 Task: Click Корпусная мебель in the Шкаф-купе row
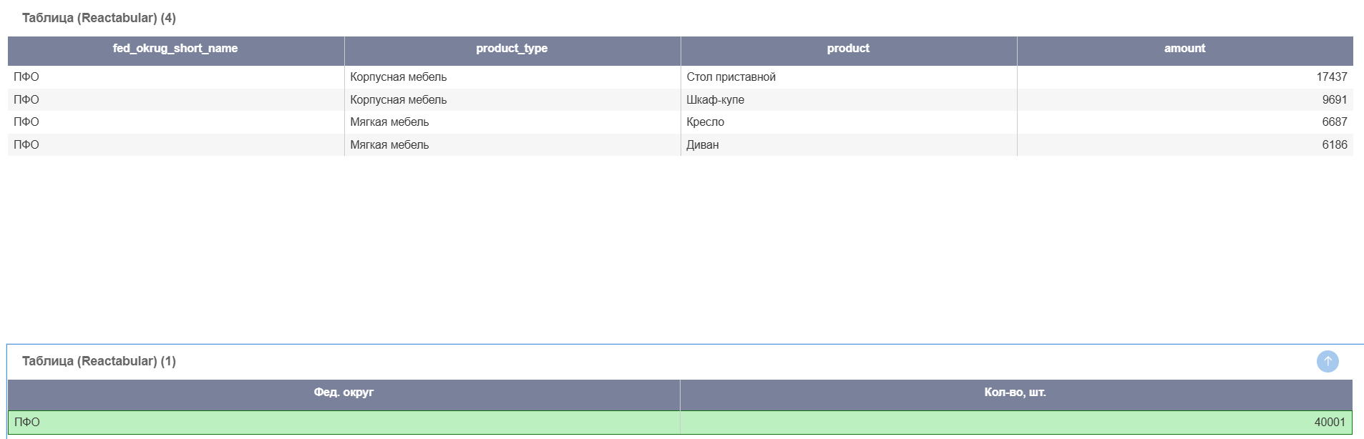(x=398, y=100)
